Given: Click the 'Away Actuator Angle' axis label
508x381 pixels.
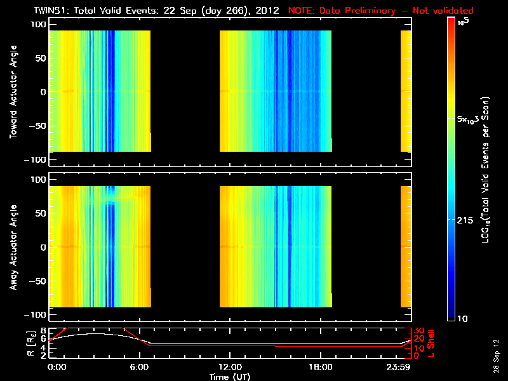Looking at the screenshot, I should click(x=14, y=248).
